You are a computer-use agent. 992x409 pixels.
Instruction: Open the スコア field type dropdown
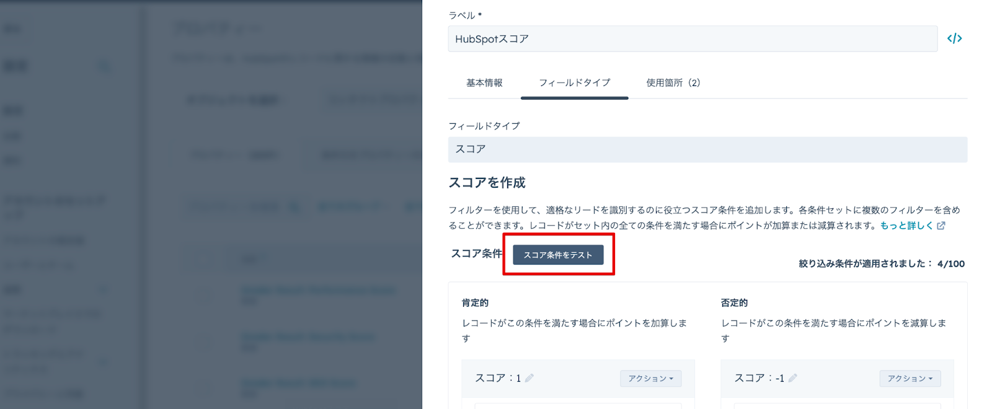click(707, 149)
